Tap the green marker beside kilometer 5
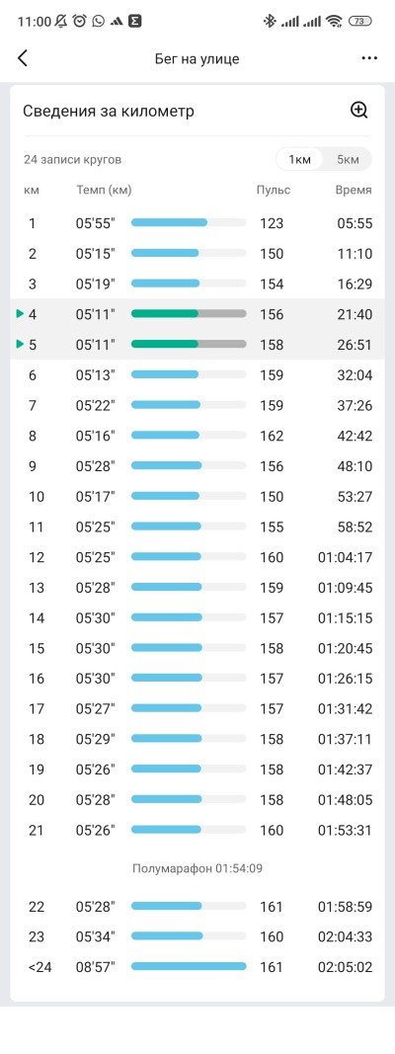 pyautogui.click(x=20, y=344)
